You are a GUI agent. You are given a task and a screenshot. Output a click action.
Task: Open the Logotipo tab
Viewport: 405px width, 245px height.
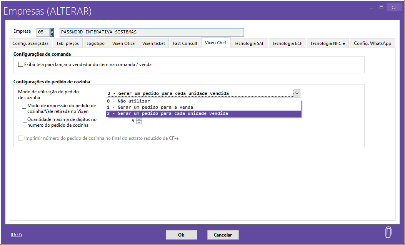pyautogui.click(x=95, y=43)
